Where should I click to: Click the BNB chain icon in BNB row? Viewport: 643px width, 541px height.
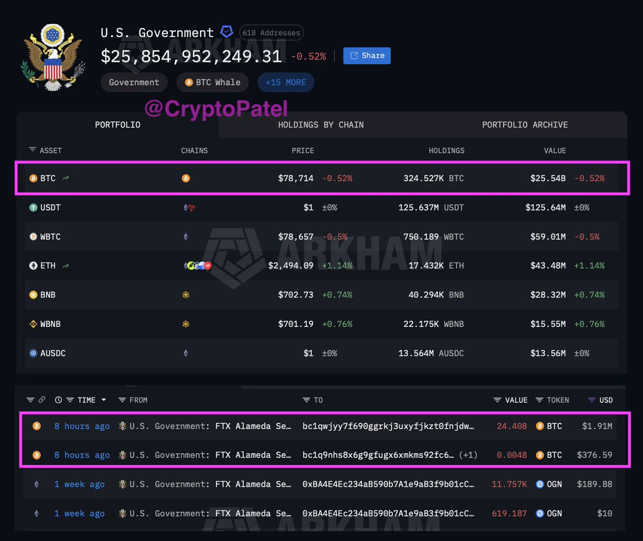point(186,295)
